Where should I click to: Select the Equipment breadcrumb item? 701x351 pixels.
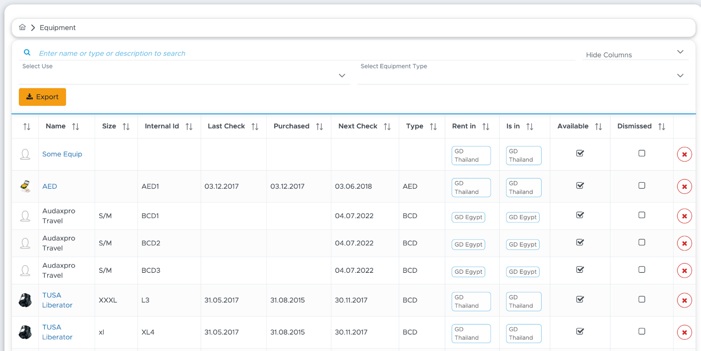tap(57, 28)
